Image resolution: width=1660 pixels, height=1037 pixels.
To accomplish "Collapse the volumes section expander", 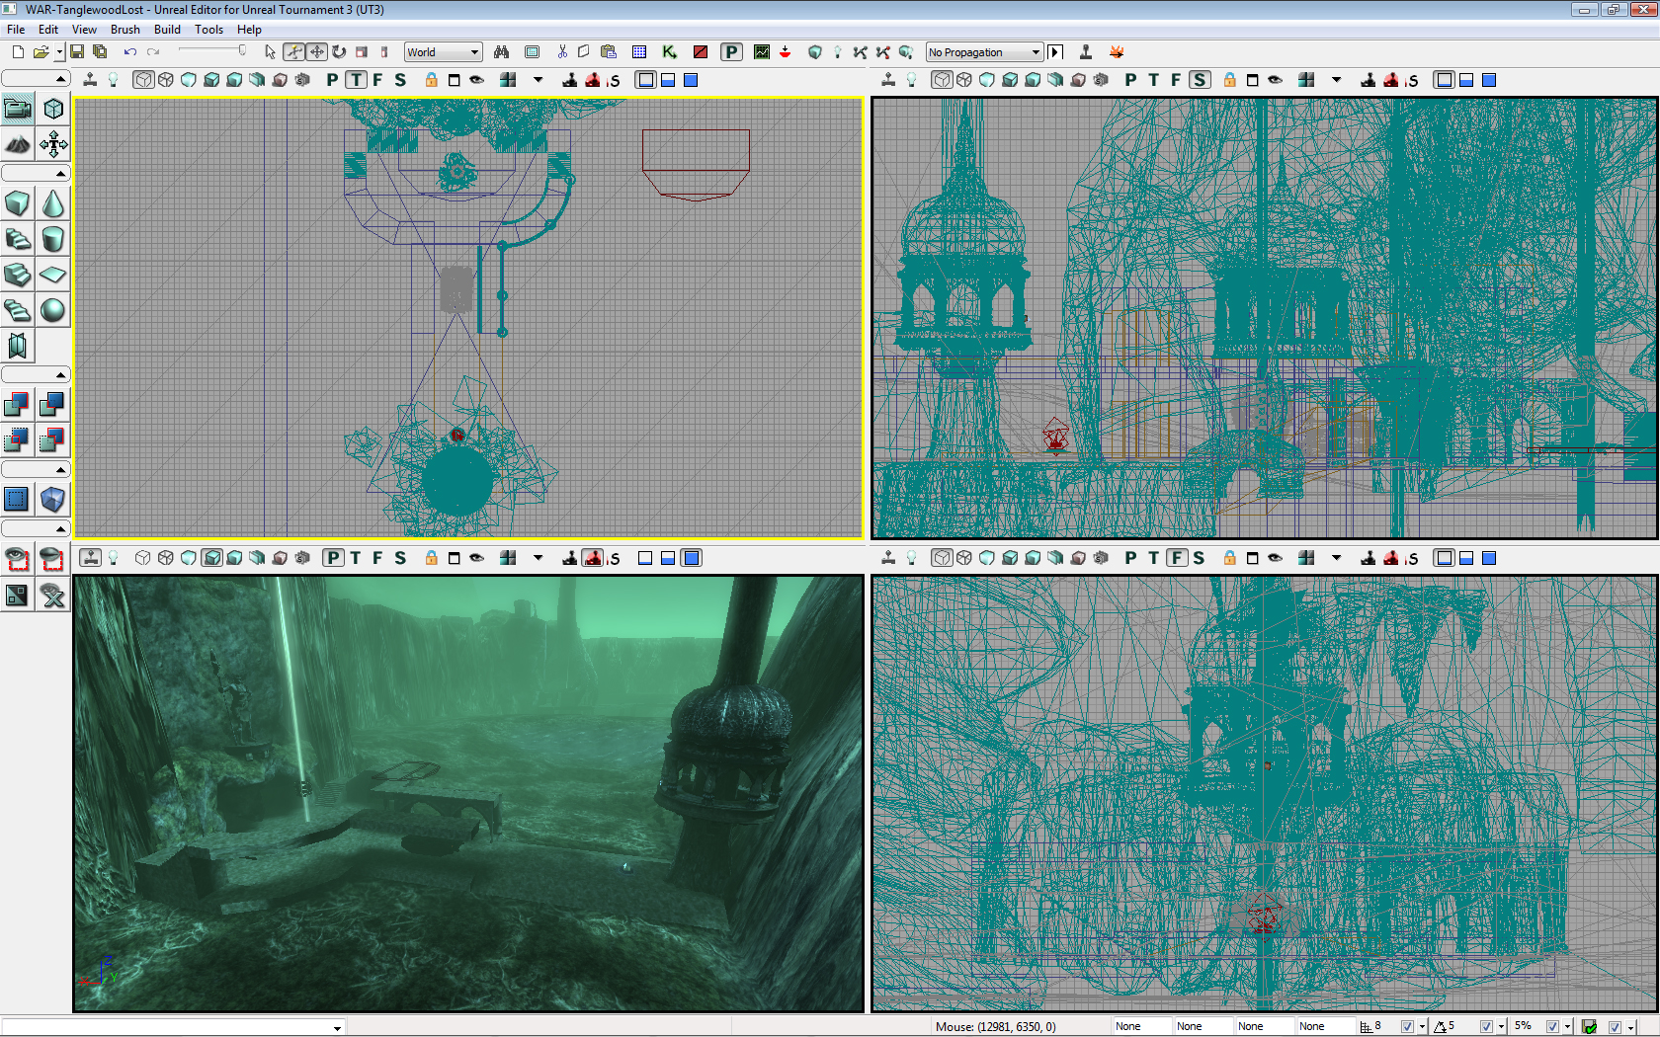I will coord(36,470).
